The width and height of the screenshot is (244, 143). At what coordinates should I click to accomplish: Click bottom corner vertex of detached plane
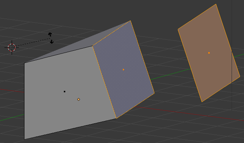pos(202,102)
